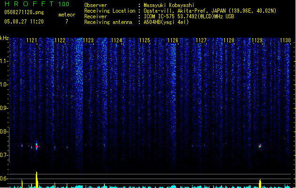Click the 'Receiver' field label

click(96, 16)
